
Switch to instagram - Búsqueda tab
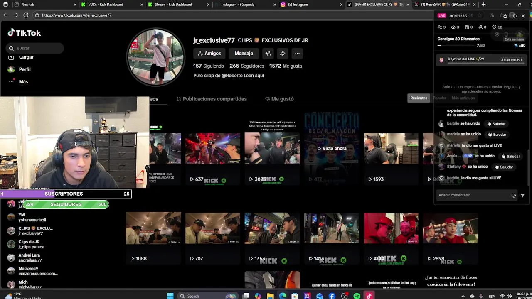click(246, 5)
